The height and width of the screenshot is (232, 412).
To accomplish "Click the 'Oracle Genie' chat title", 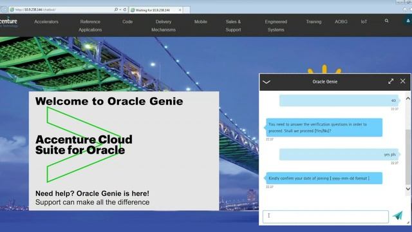I will pyautogui.click(x=324, y=82).
